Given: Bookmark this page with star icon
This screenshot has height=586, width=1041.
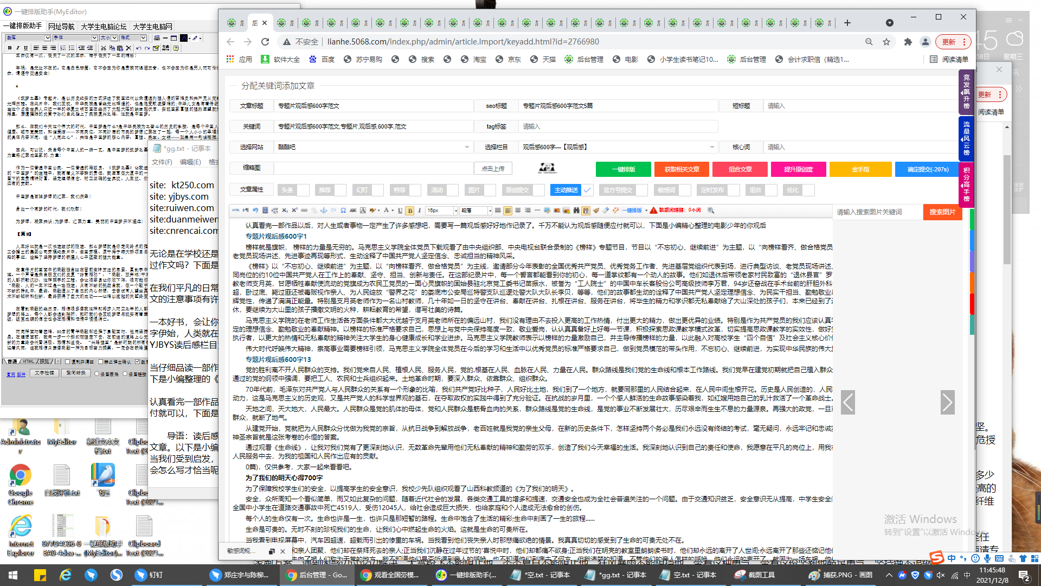Looking at the screenshot, I should (x=886, y=42).
